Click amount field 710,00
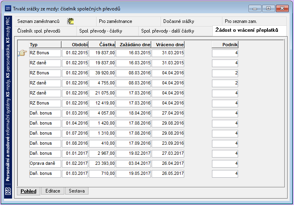 pyautogui.click(x=102, y=174)
